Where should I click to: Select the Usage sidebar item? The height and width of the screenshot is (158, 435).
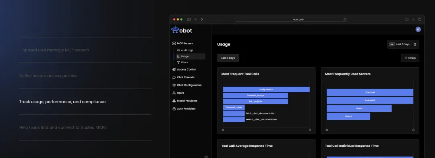191,56
